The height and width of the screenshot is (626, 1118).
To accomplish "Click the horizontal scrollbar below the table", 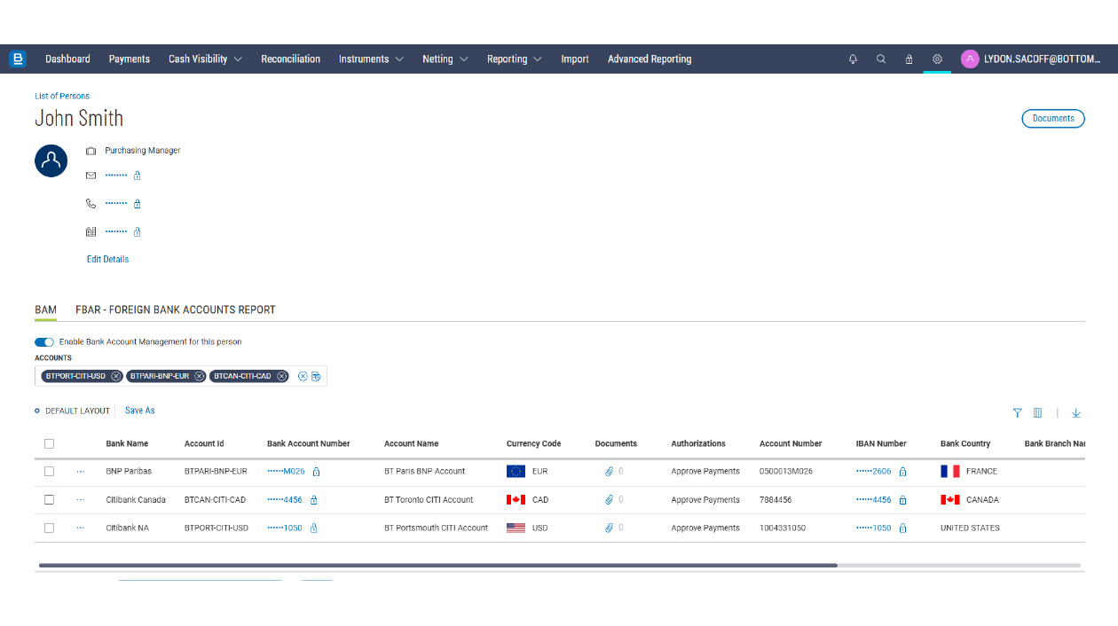I will pyautogui.click(x=437, y=565).
